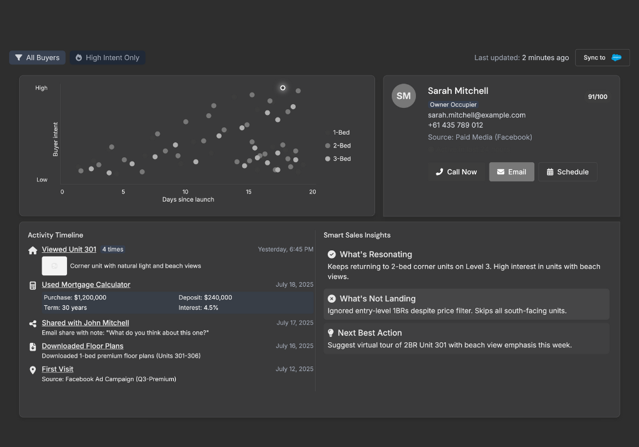
Task: Open the Viewed Unit 301 link
Action: pyautogui.click(x=69, y=250)
